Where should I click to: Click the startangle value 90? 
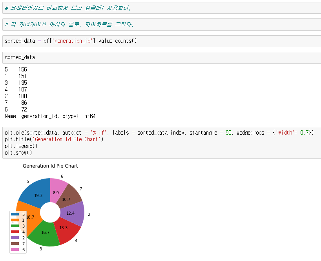click(228, 133)
